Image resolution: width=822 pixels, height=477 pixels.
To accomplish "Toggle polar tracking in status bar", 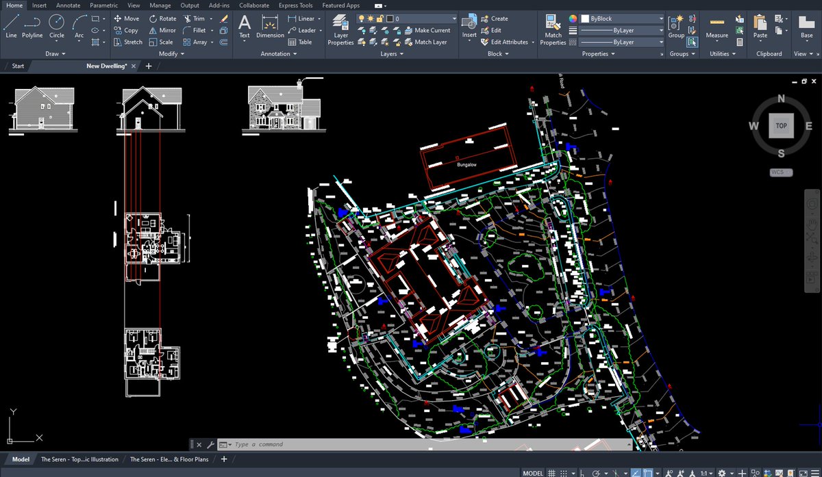I will pyautogui.click(x=596, y=473).
